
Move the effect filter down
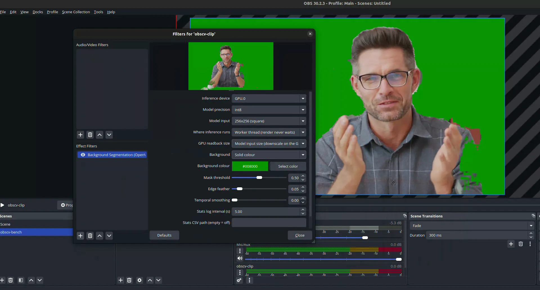coord(109,236)
